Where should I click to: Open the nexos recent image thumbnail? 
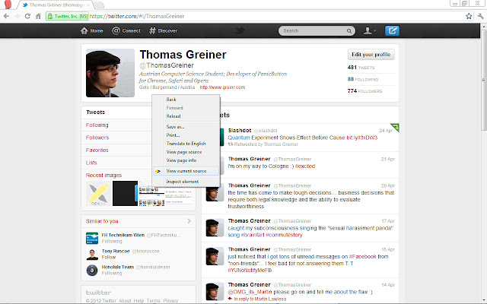(97, 194)
